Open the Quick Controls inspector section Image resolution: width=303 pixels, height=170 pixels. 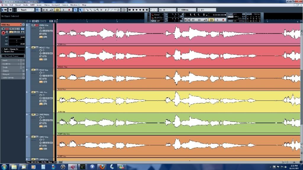pos(13,78)
